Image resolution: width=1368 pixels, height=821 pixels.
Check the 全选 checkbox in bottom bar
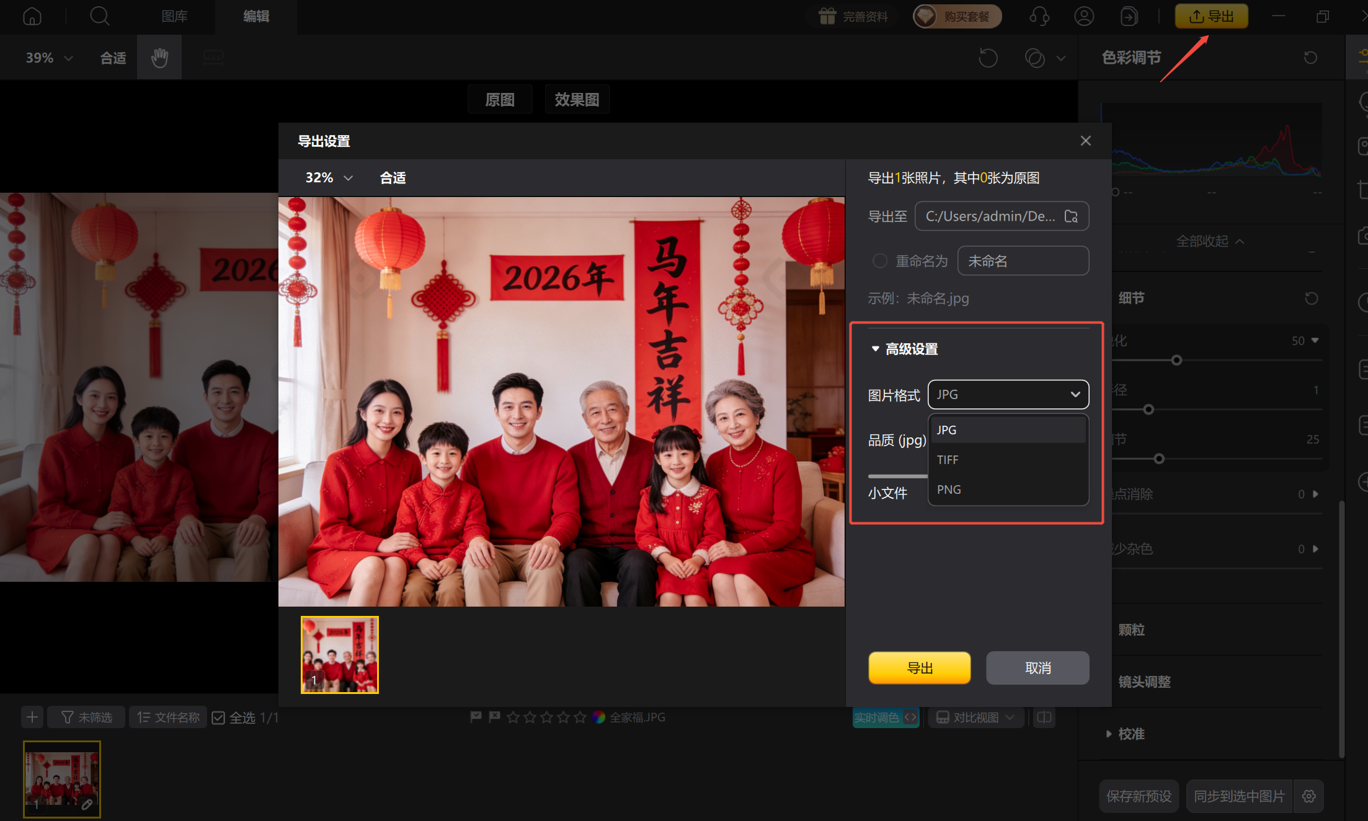click(218, 717)
